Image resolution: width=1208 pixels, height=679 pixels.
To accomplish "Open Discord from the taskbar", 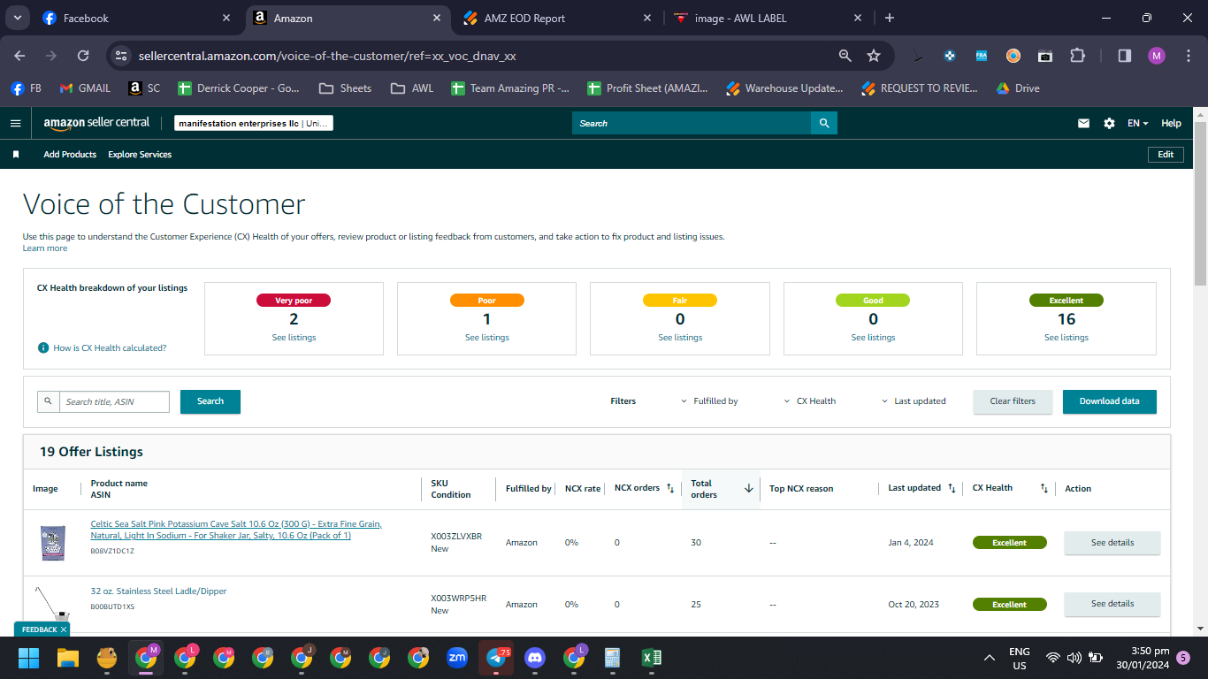I will click(x=535, y=658).
